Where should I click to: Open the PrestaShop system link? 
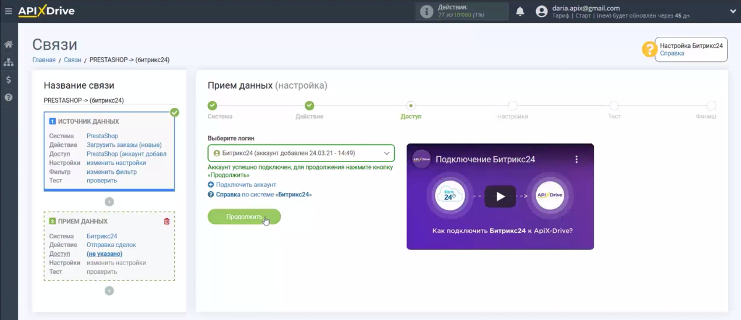coord(102,136)
